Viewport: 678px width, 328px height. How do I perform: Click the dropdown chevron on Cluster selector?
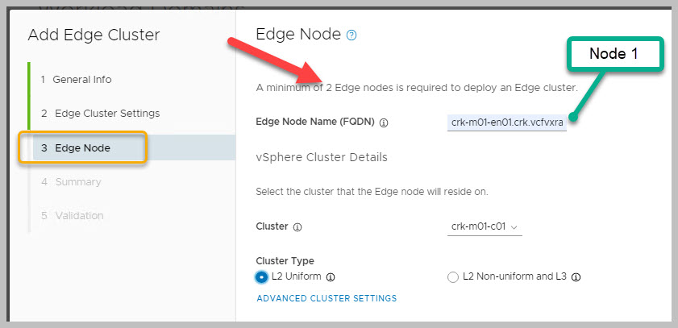[514, 227]
